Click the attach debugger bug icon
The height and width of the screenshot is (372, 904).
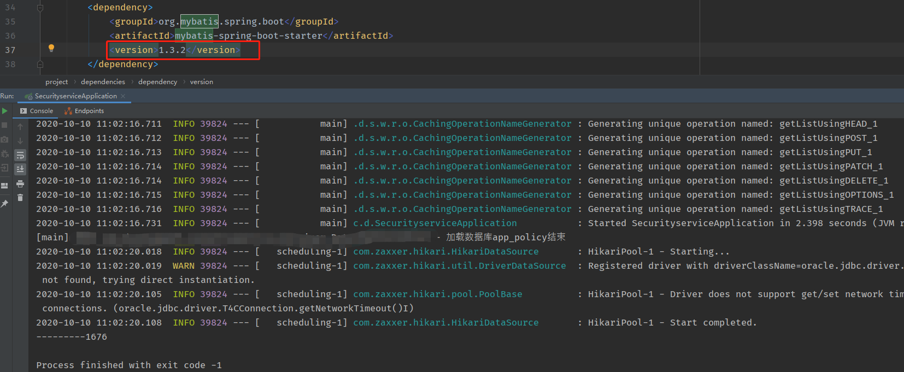pyautogui.click(x=4, y=153)
